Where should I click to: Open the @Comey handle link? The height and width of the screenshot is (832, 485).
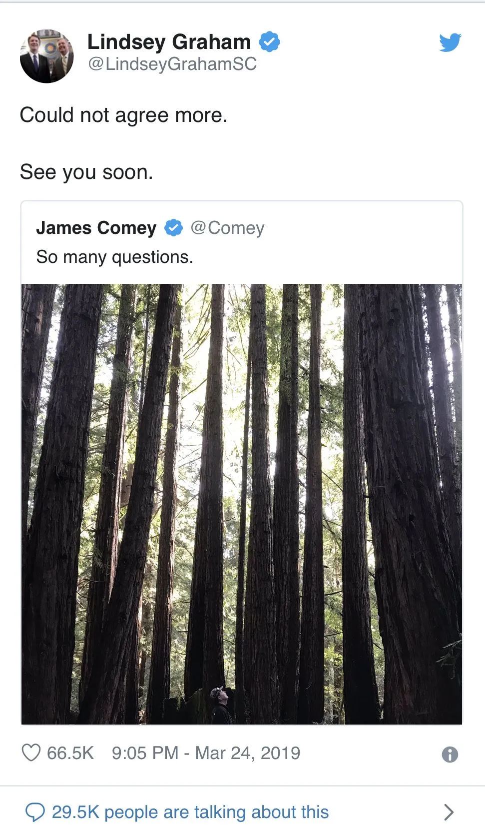[227, 228]
